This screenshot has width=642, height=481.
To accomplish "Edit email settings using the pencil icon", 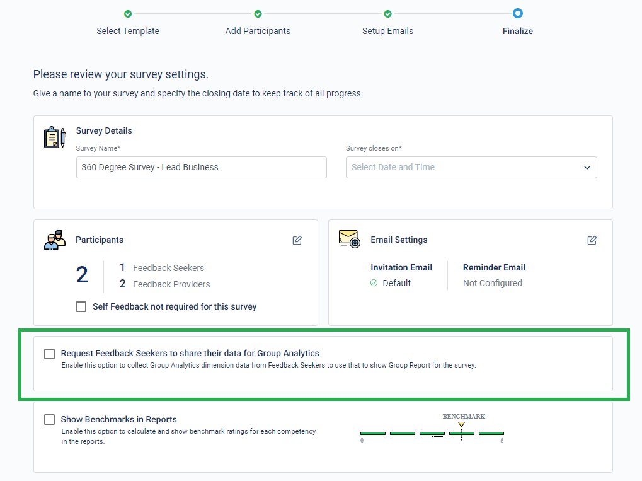I will pos(592,240).
